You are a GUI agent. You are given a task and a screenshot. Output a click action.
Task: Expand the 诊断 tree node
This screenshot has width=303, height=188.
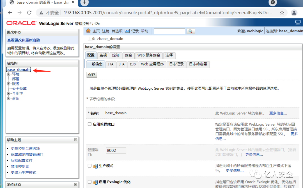pos(8,98)
